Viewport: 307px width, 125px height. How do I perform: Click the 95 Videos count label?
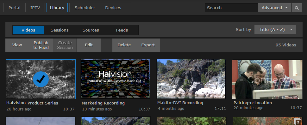[x=286, y=45]
